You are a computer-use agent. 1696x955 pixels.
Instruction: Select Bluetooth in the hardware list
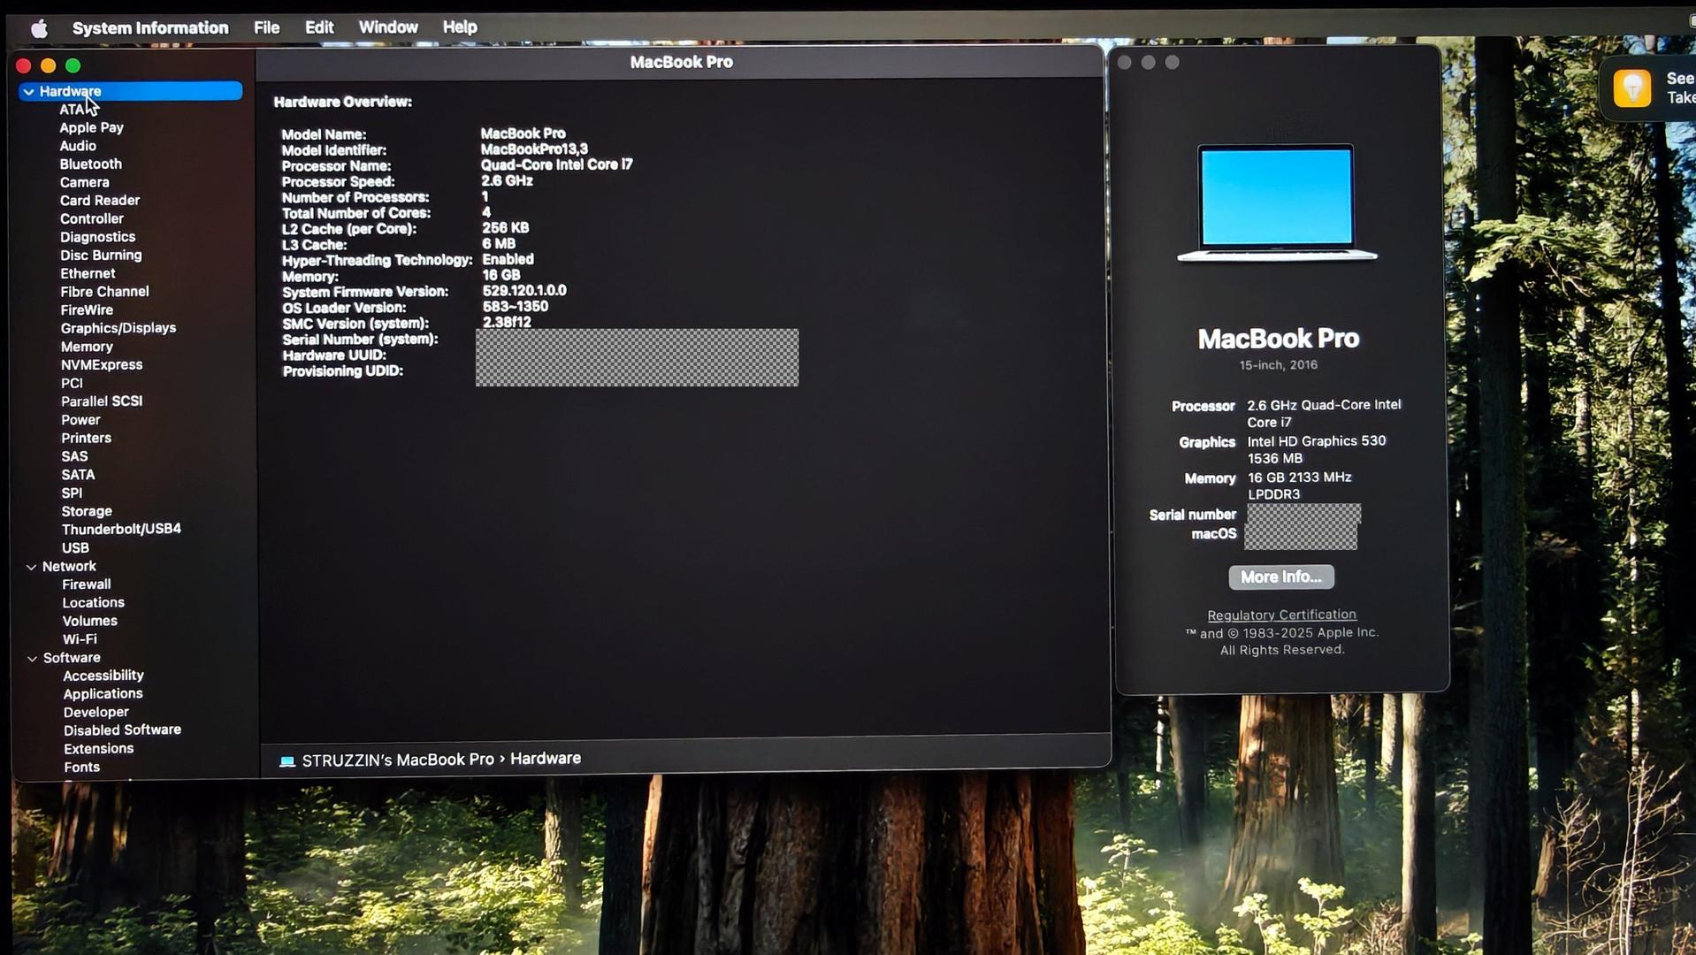[x=91, y=164]
